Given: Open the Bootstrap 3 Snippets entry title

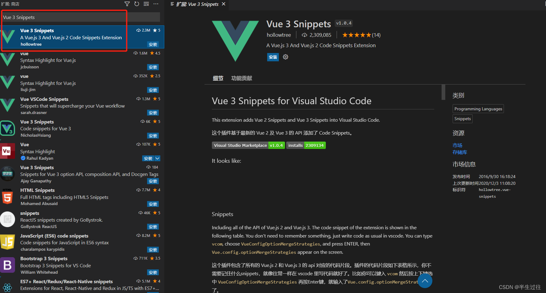Looking at the screenshot, I should [44, 259].
